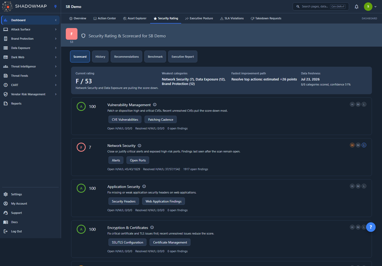Open the Benchmark tab
This screenshot has width=382, height=266.
point(155,57)
